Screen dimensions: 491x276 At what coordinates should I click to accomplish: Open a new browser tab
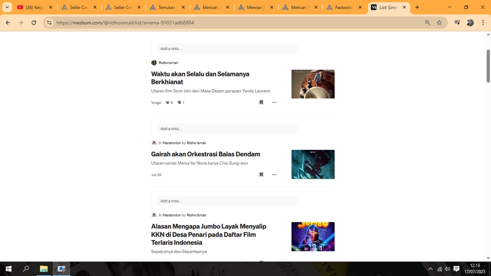[417, 8]
